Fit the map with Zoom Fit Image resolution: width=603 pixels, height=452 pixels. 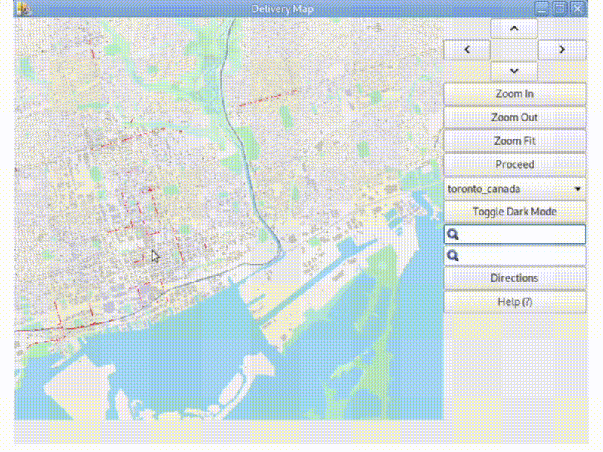(515, 141)
